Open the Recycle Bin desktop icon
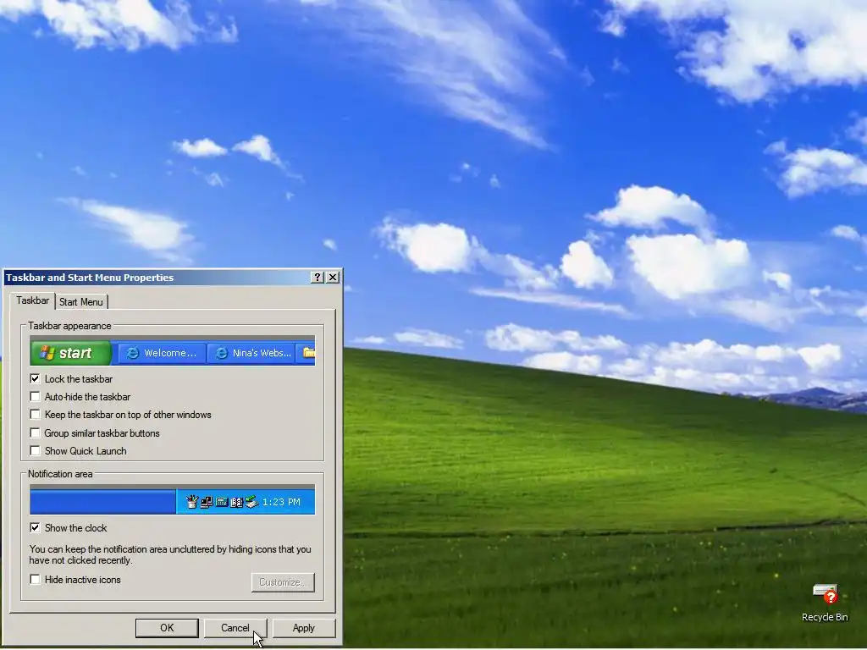Image resolution: width=867 pixels, height=650 pixels. tap(825, 603)
